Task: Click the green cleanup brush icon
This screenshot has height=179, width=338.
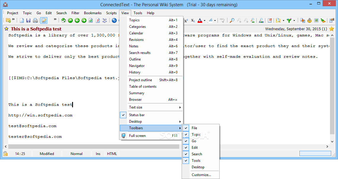Action: 323,20
